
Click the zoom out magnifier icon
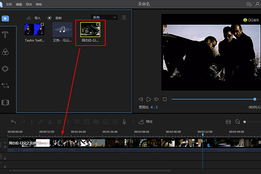point(237,122)
